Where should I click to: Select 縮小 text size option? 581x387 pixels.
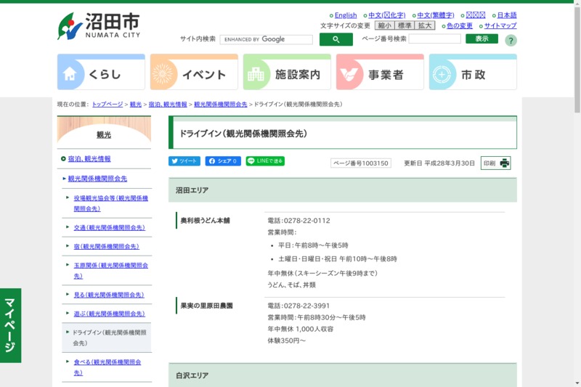click(x=384, y=25)
